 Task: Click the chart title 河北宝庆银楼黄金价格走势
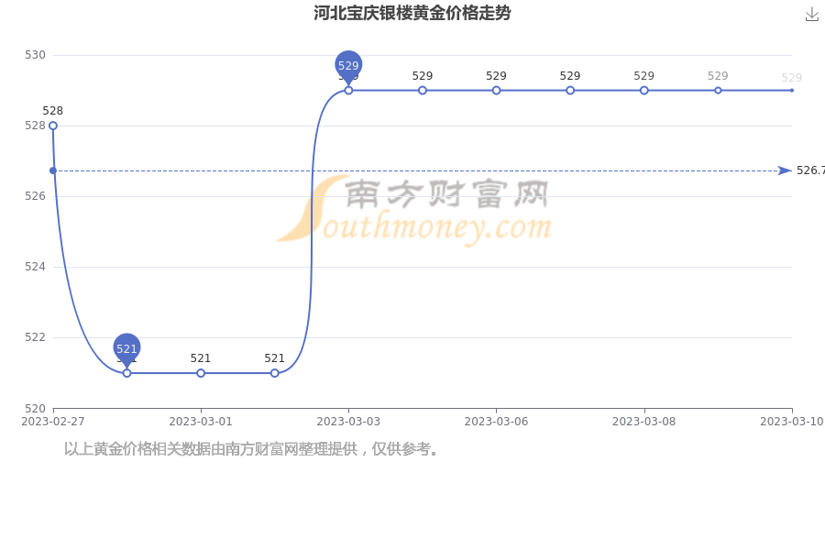pyautogui.click(x=412, y=13)
